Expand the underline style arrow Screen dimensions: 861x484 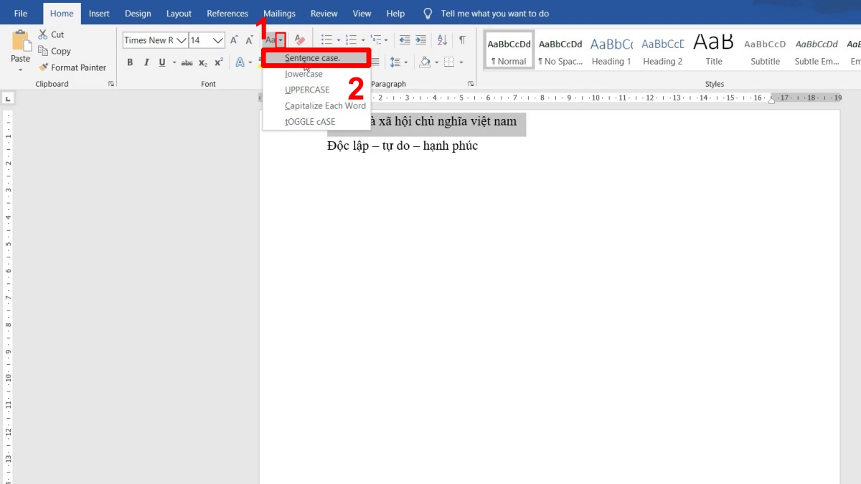173,62
